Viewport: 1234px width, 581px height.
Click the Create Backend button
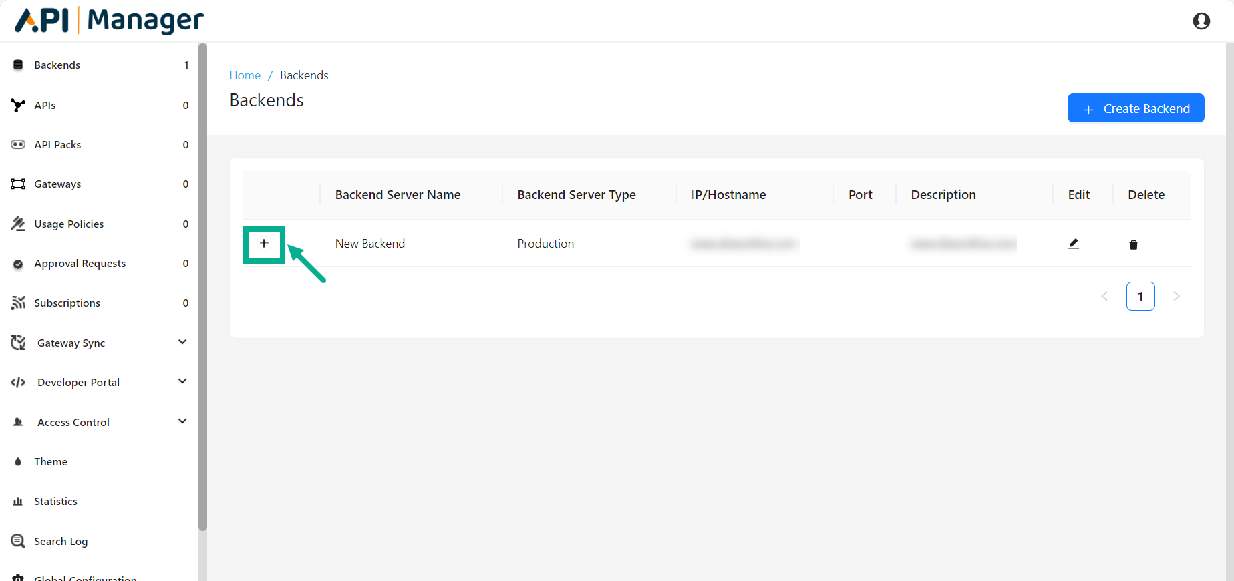1135,108
